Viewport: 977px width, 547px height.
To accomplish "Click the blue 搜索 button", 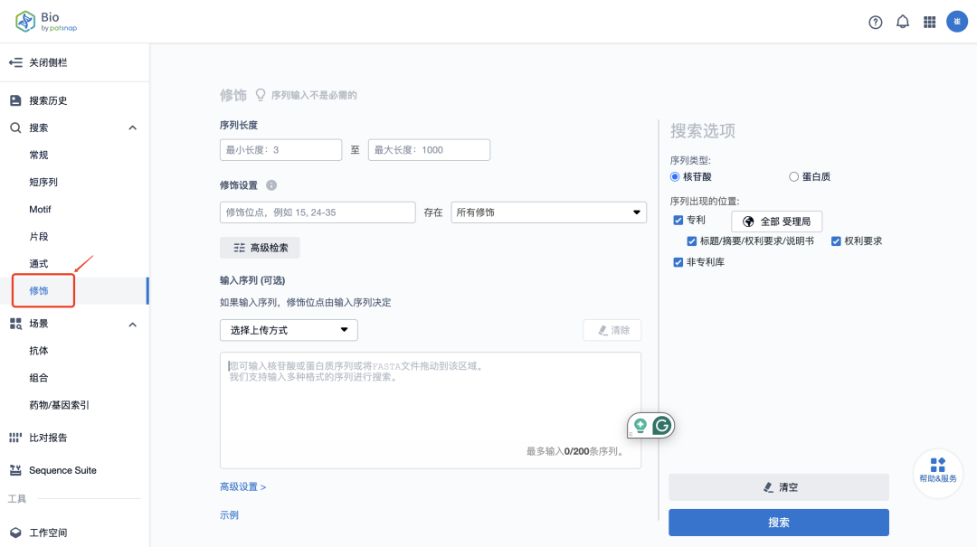I will [779, 522].
